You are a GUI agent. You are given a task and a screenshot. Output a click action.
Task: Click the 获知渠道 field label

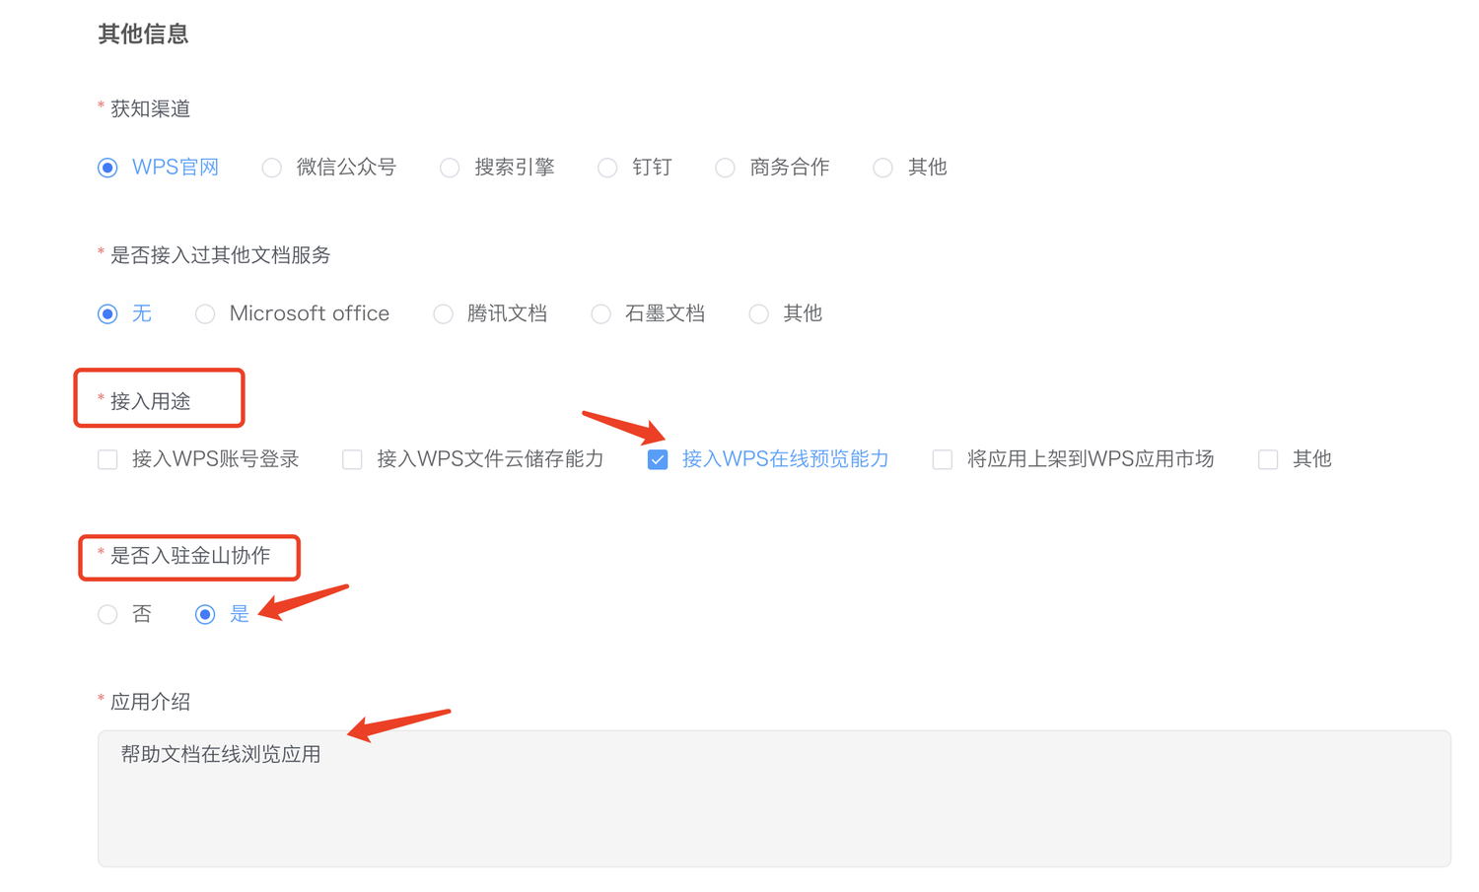[x=150, y=109]
